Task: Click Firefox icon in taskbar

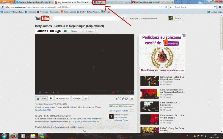Action: click(14, 136)
